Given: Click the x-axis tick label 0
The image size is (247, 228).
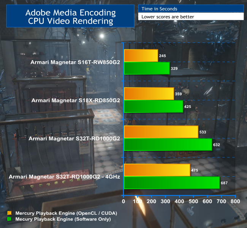Looking at the screenshot, I should click(123, 201).
